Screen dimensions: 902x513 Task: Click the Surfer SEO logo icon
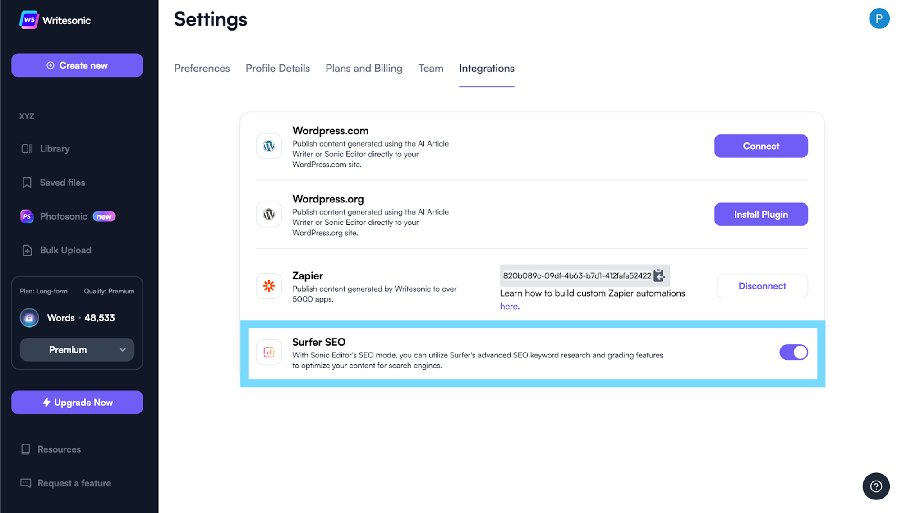point(269,352)
